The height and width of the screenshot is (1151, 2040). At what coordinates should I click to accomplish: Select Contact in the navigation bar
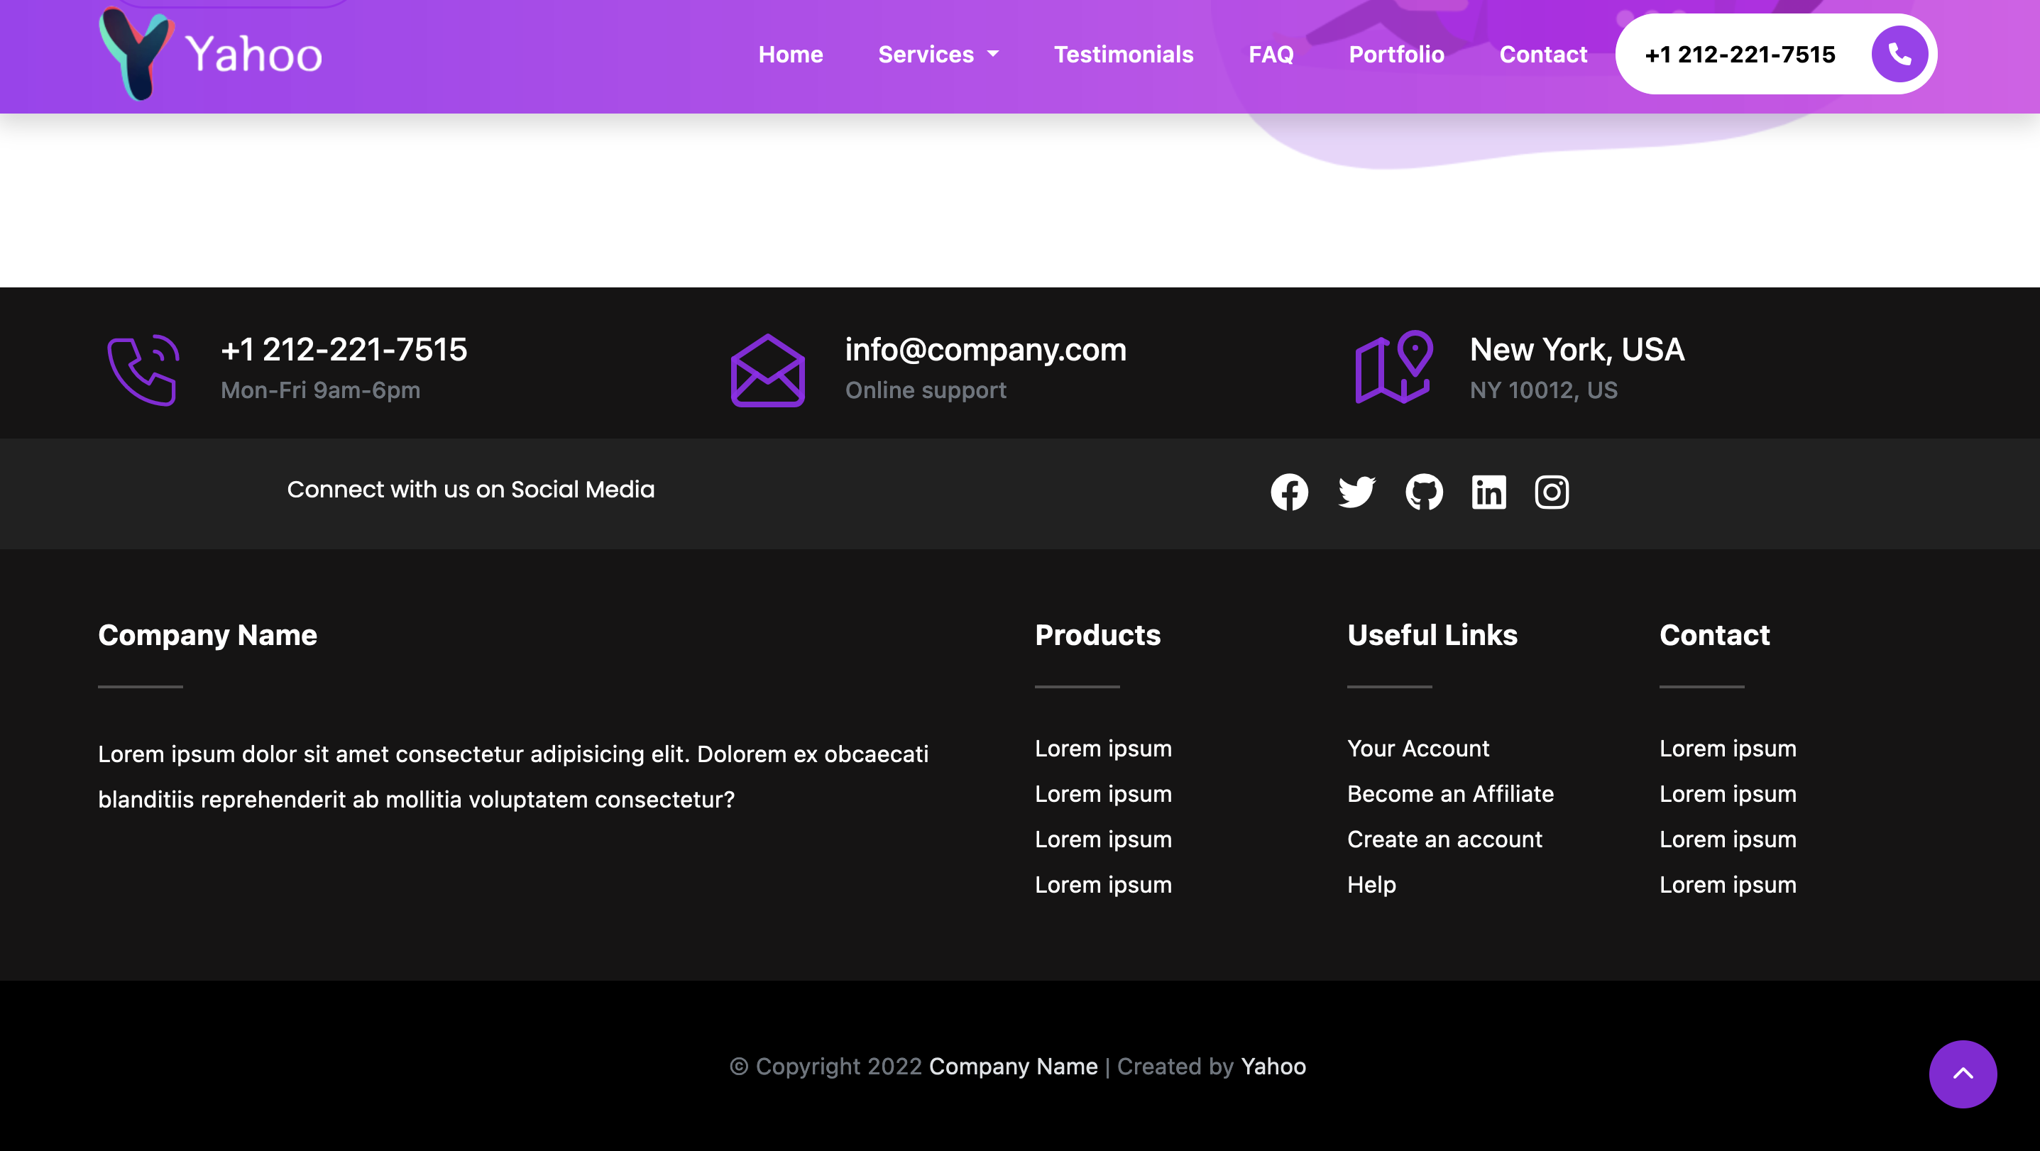[1542, 54]
